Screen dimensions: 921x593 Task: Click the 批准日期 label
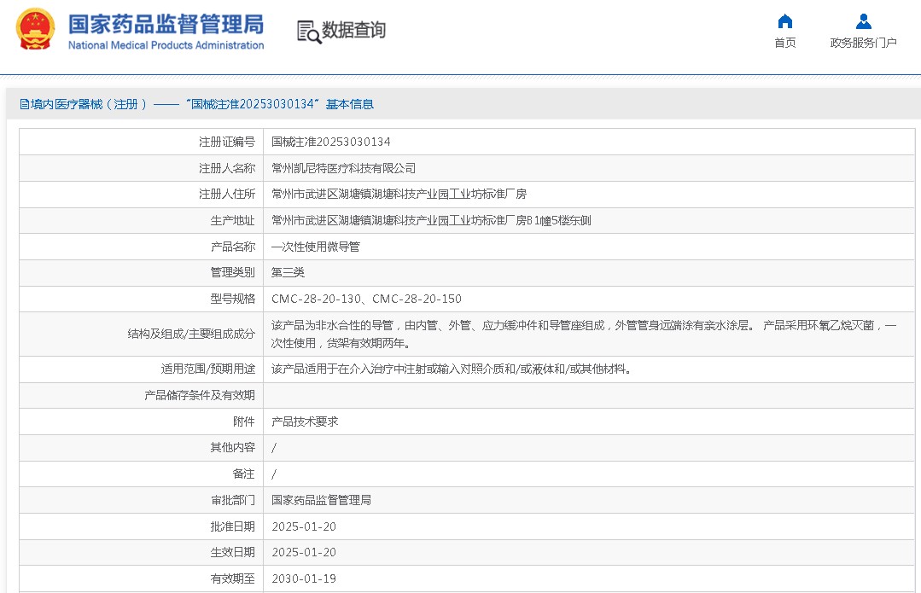click(233, 526)
